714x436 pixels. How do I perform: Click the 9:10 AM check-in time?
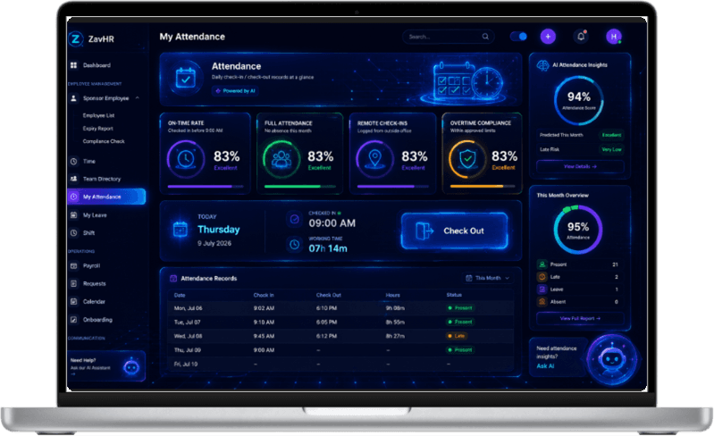(264, 323)
